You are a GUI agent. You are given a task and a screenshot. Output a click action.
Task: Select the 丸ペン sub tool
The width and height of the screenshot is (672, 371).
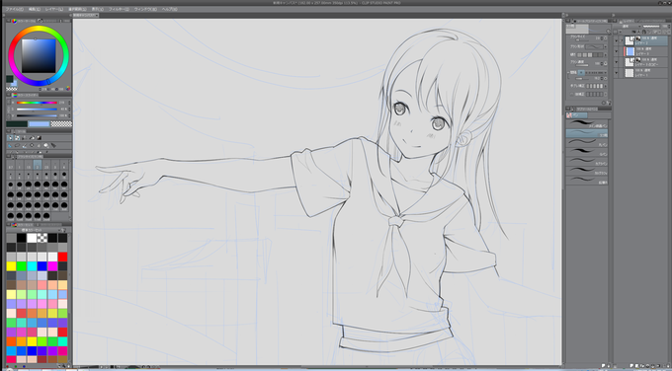587,143
